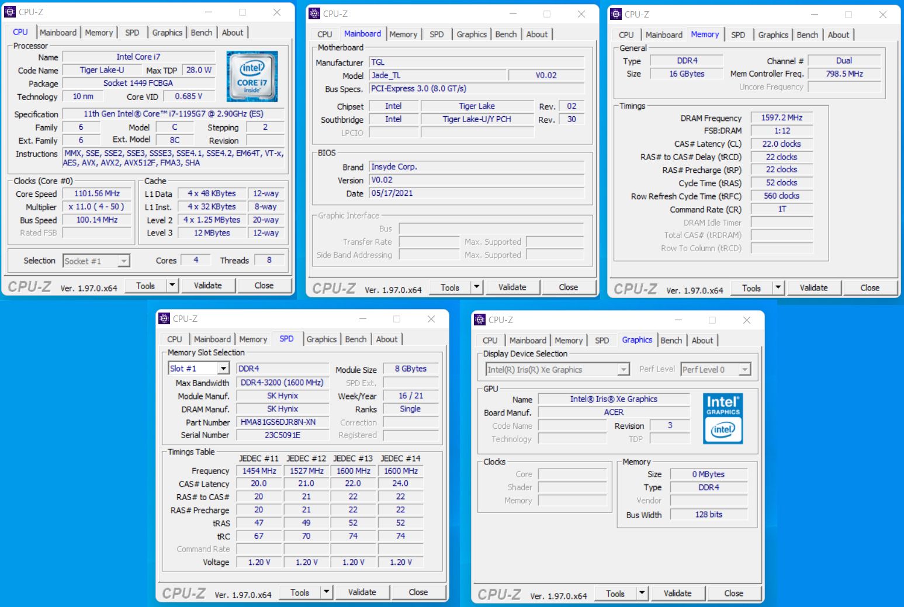Click the Jade_TL motherboard model field
The width and height of the screenshot is (904, 607).
pos(438,75)
